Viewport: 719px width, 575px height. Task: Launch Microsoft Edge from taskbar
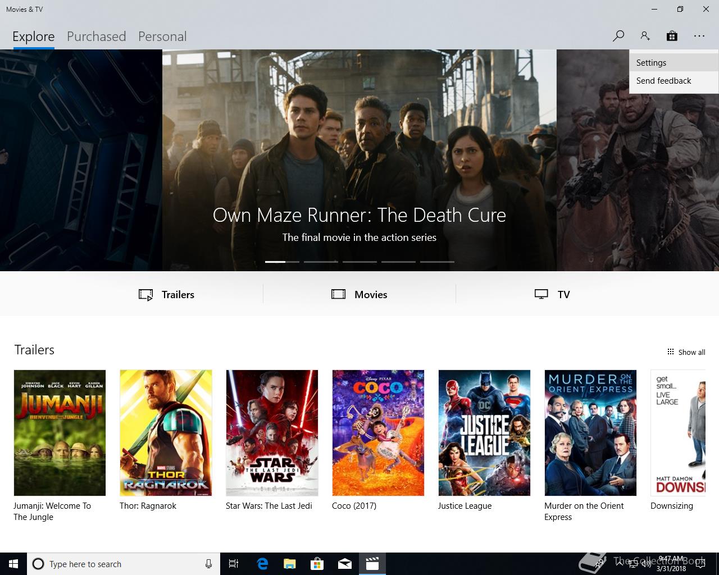point(262,564)
